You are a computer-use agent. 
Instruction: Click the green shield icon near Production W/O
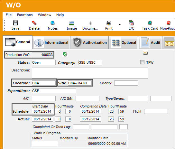coord(65,54)
